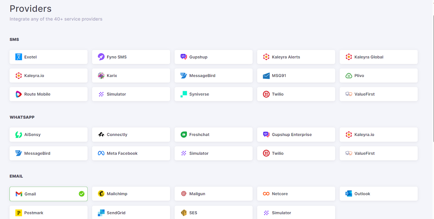Select the Kaleyra.io SMS provider card
The width and height of the screenshot is (434, 219).
pyautogui.click(x=49, y=75)
